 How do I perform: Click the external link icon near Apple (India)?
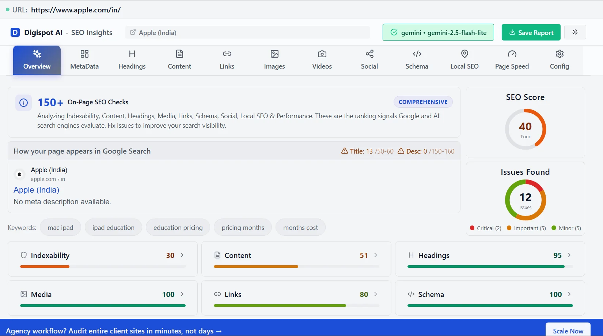point(133,32)
